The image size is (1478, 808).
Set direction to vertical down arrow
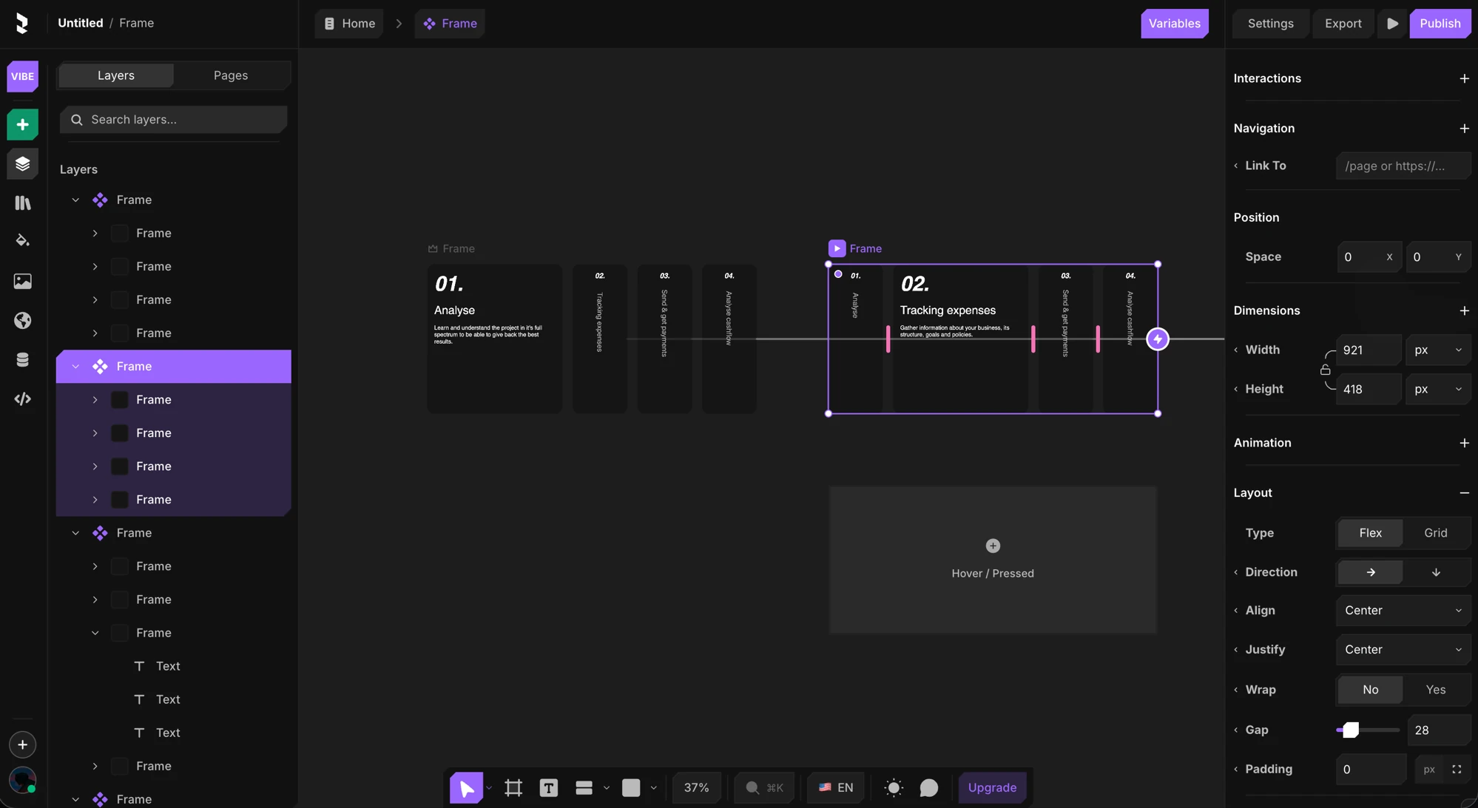click(x=1435, y=572)
